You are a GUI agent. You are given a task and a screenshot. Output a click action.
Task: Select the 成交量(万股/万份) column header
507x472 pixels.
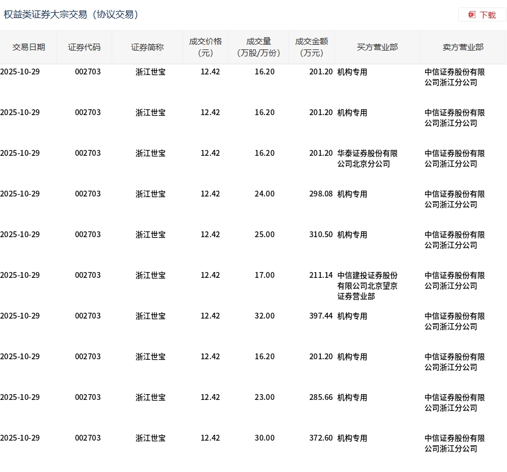258,47
